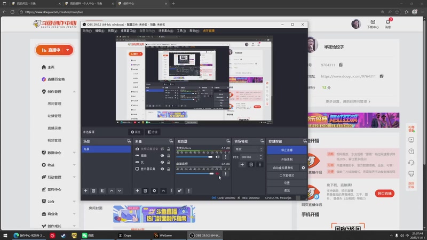Screen dimensions: 427x240
Task: Hide the third source with eye icon
Action: coord(162,162)
